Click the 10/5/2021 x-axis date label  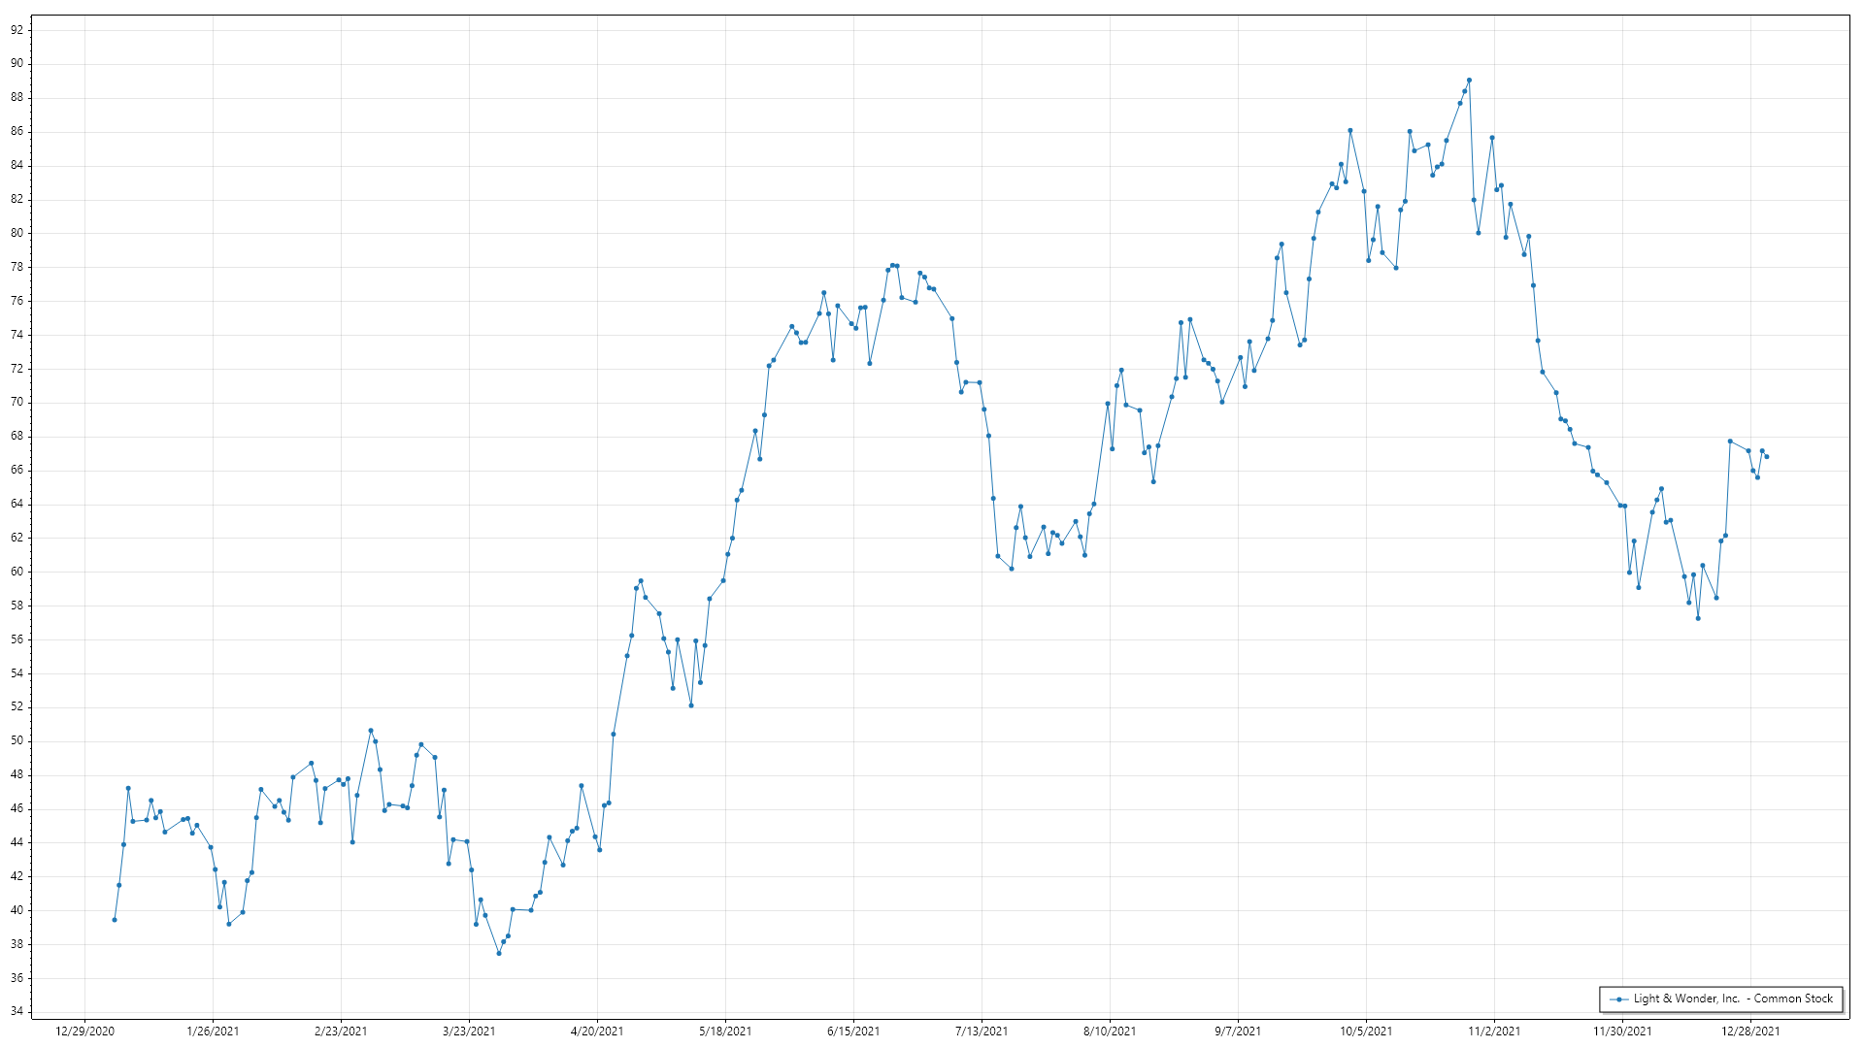point(1366,1032)
